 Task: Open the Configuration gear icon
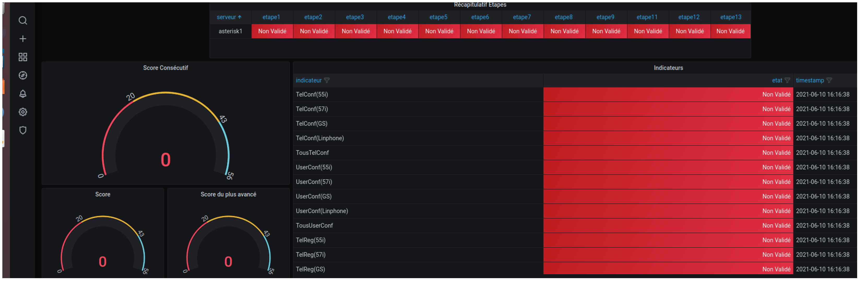23,112
